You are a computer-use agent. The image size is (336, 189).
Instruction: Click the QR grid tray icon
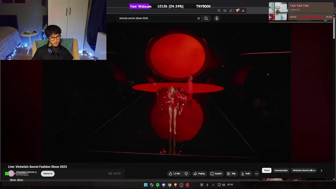(x=202, y=185)
